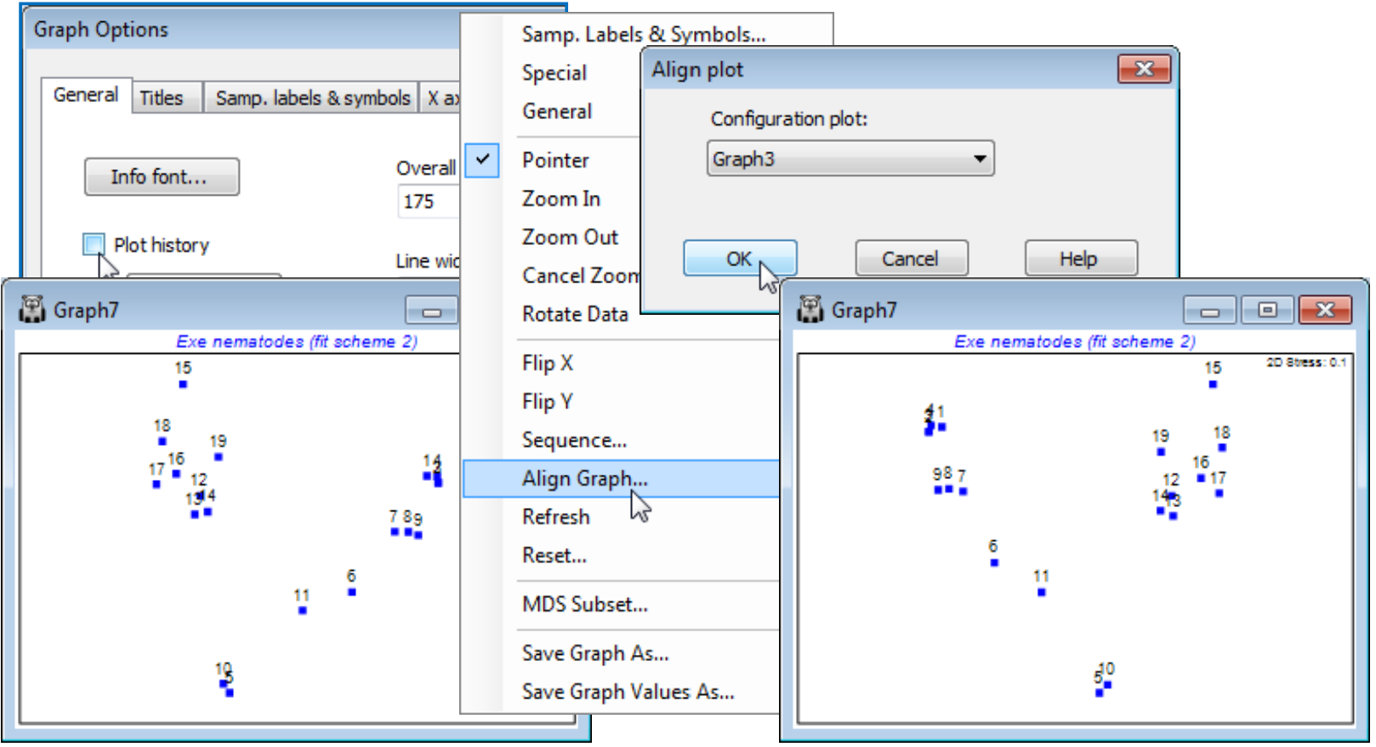This screenshot has height=747, width=1376.
Task: Click point 19 in right Graph7
Action: coord(1161,452)
